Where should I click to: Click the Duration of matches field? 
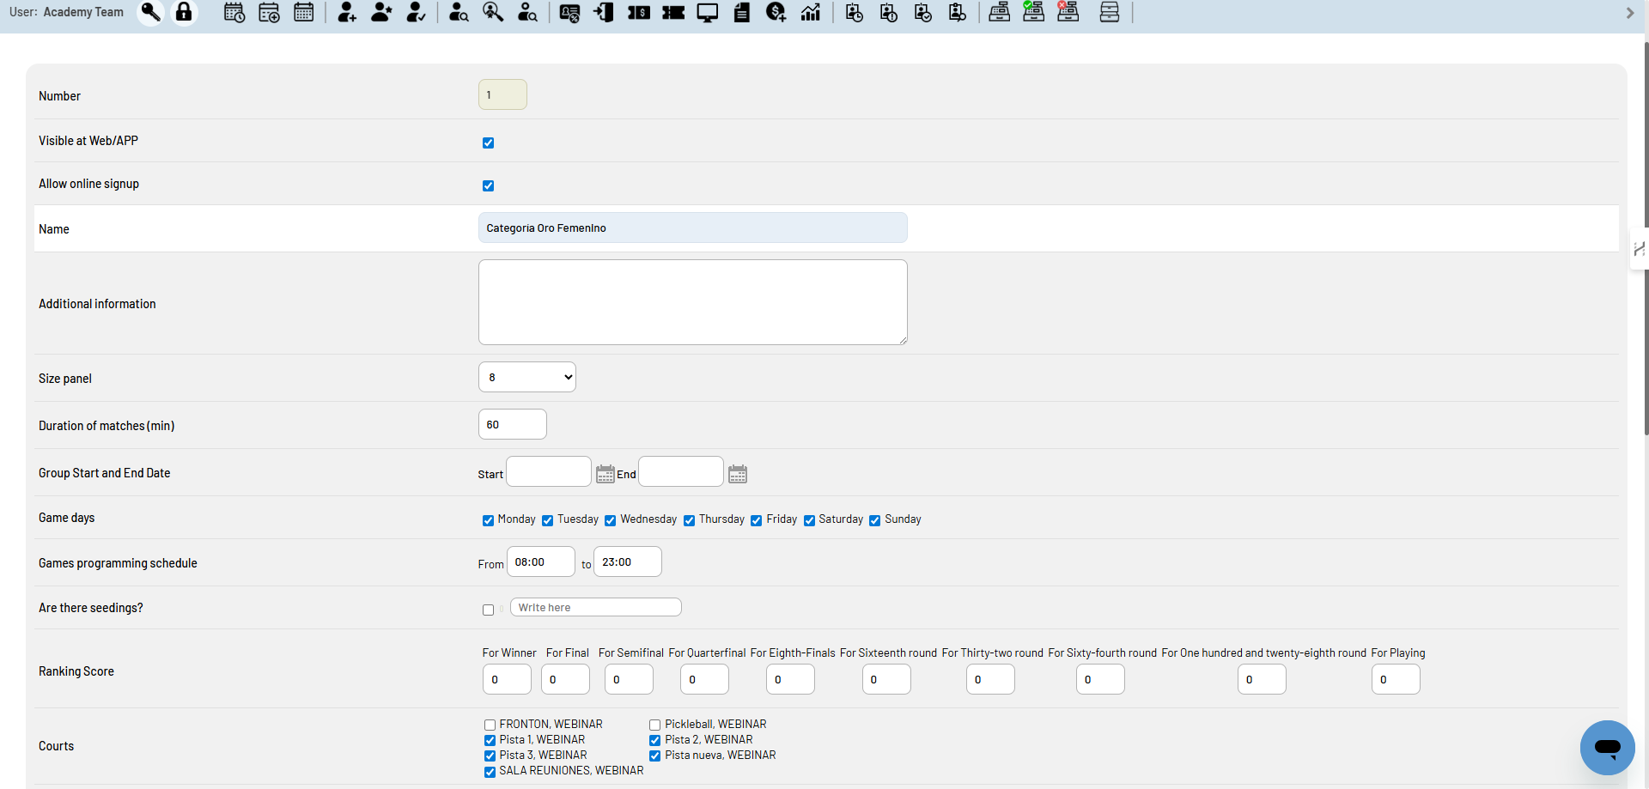[x=512, y=424]
